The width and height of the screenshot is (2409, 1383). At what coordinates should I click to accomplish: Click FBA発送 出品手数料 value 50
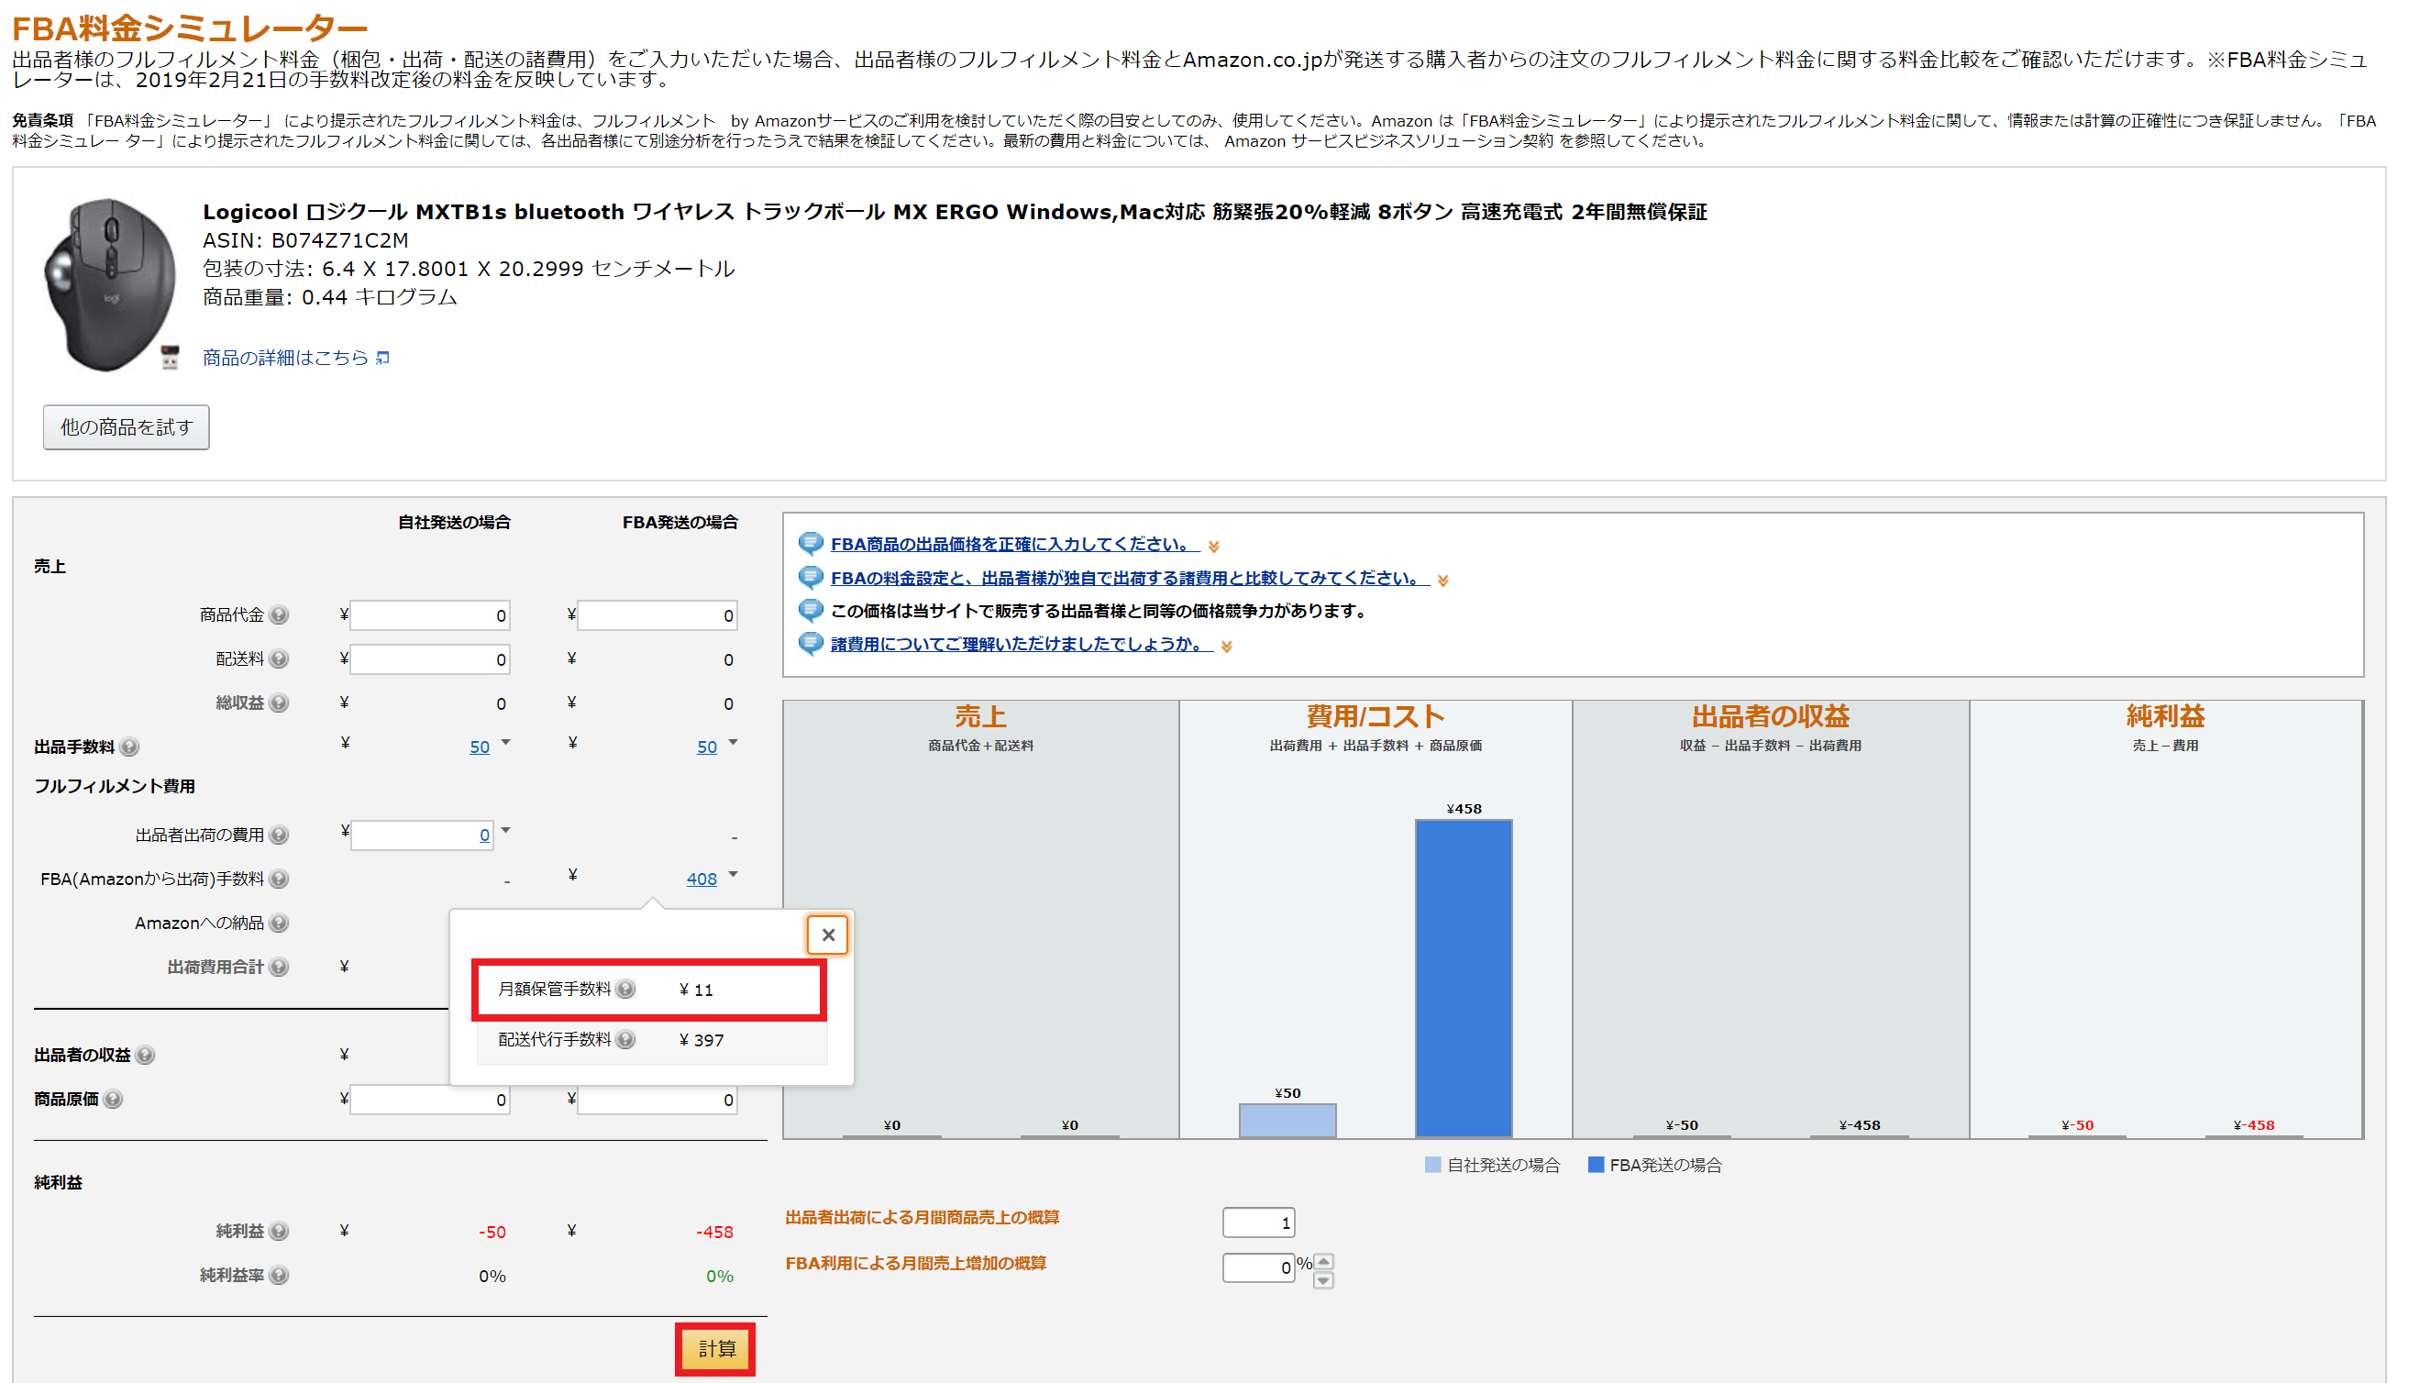707,747
